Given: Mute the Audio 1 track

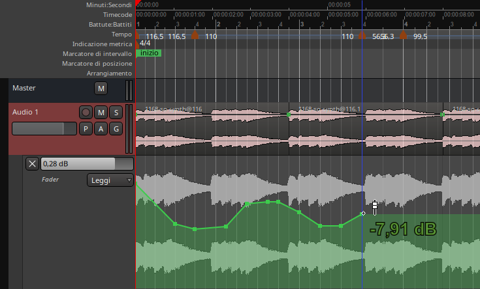Looking at the screenshot, I should (x=101, y=113).
